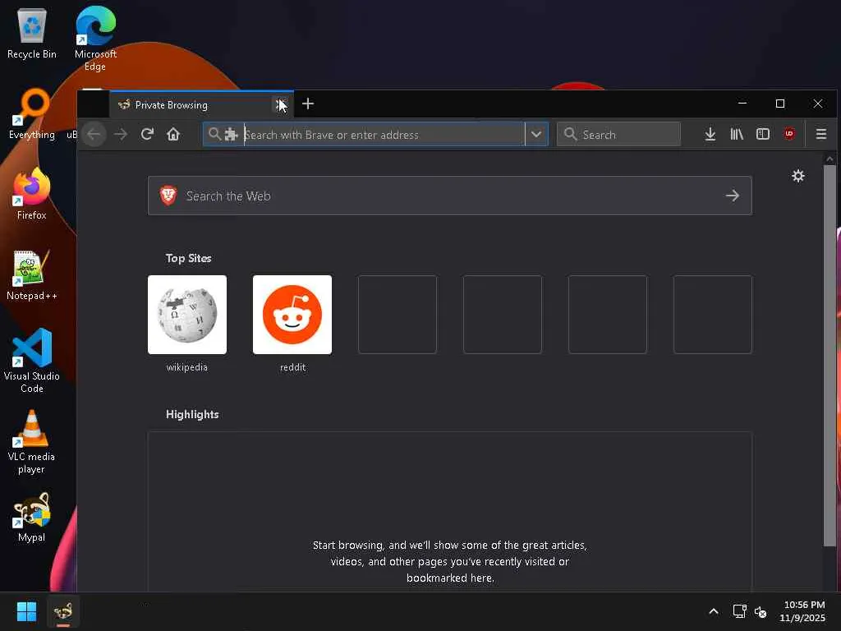
Task: Open the wikipedia top site tile
Action: (187, 315)
